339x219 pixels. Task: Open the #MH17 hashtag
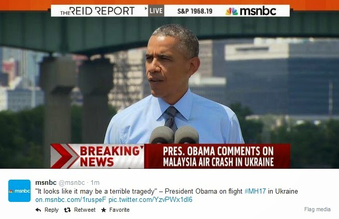(255, 192)
